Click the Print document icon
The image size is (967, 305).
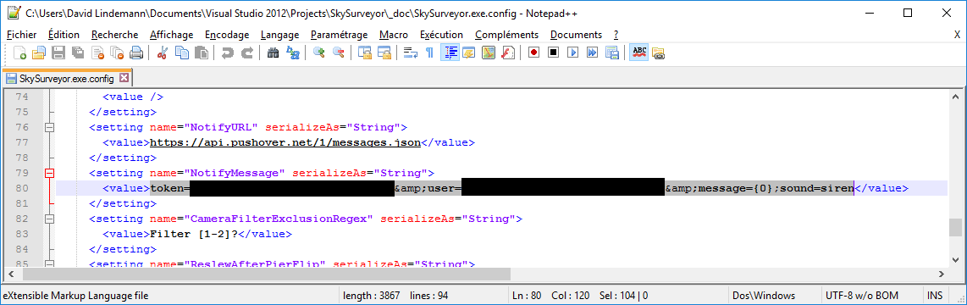[136, 53]
